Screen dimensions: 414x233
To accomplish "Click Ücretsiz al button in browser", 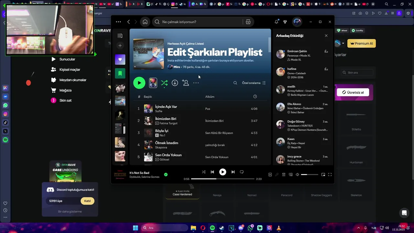I will click(x=353, y=93).
